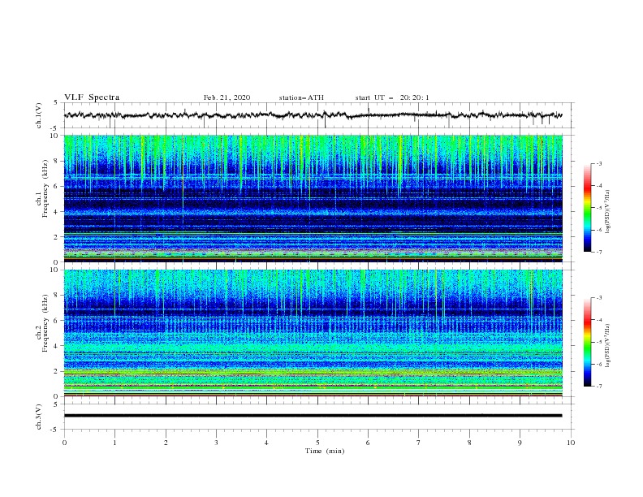Click the "station=ATH" header label
643x497 pixels.
[x=301, y=97]
